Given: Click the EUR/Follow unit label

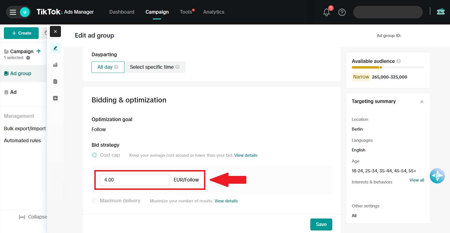Looking at the screenshot, I should (186, 180).
